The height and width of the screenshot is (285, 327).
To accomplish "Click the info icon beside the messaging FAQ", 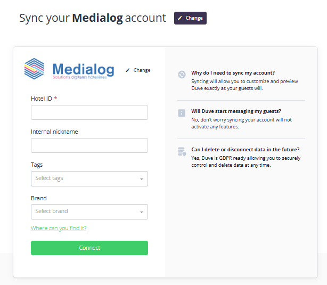I will [x=182, y=113].
